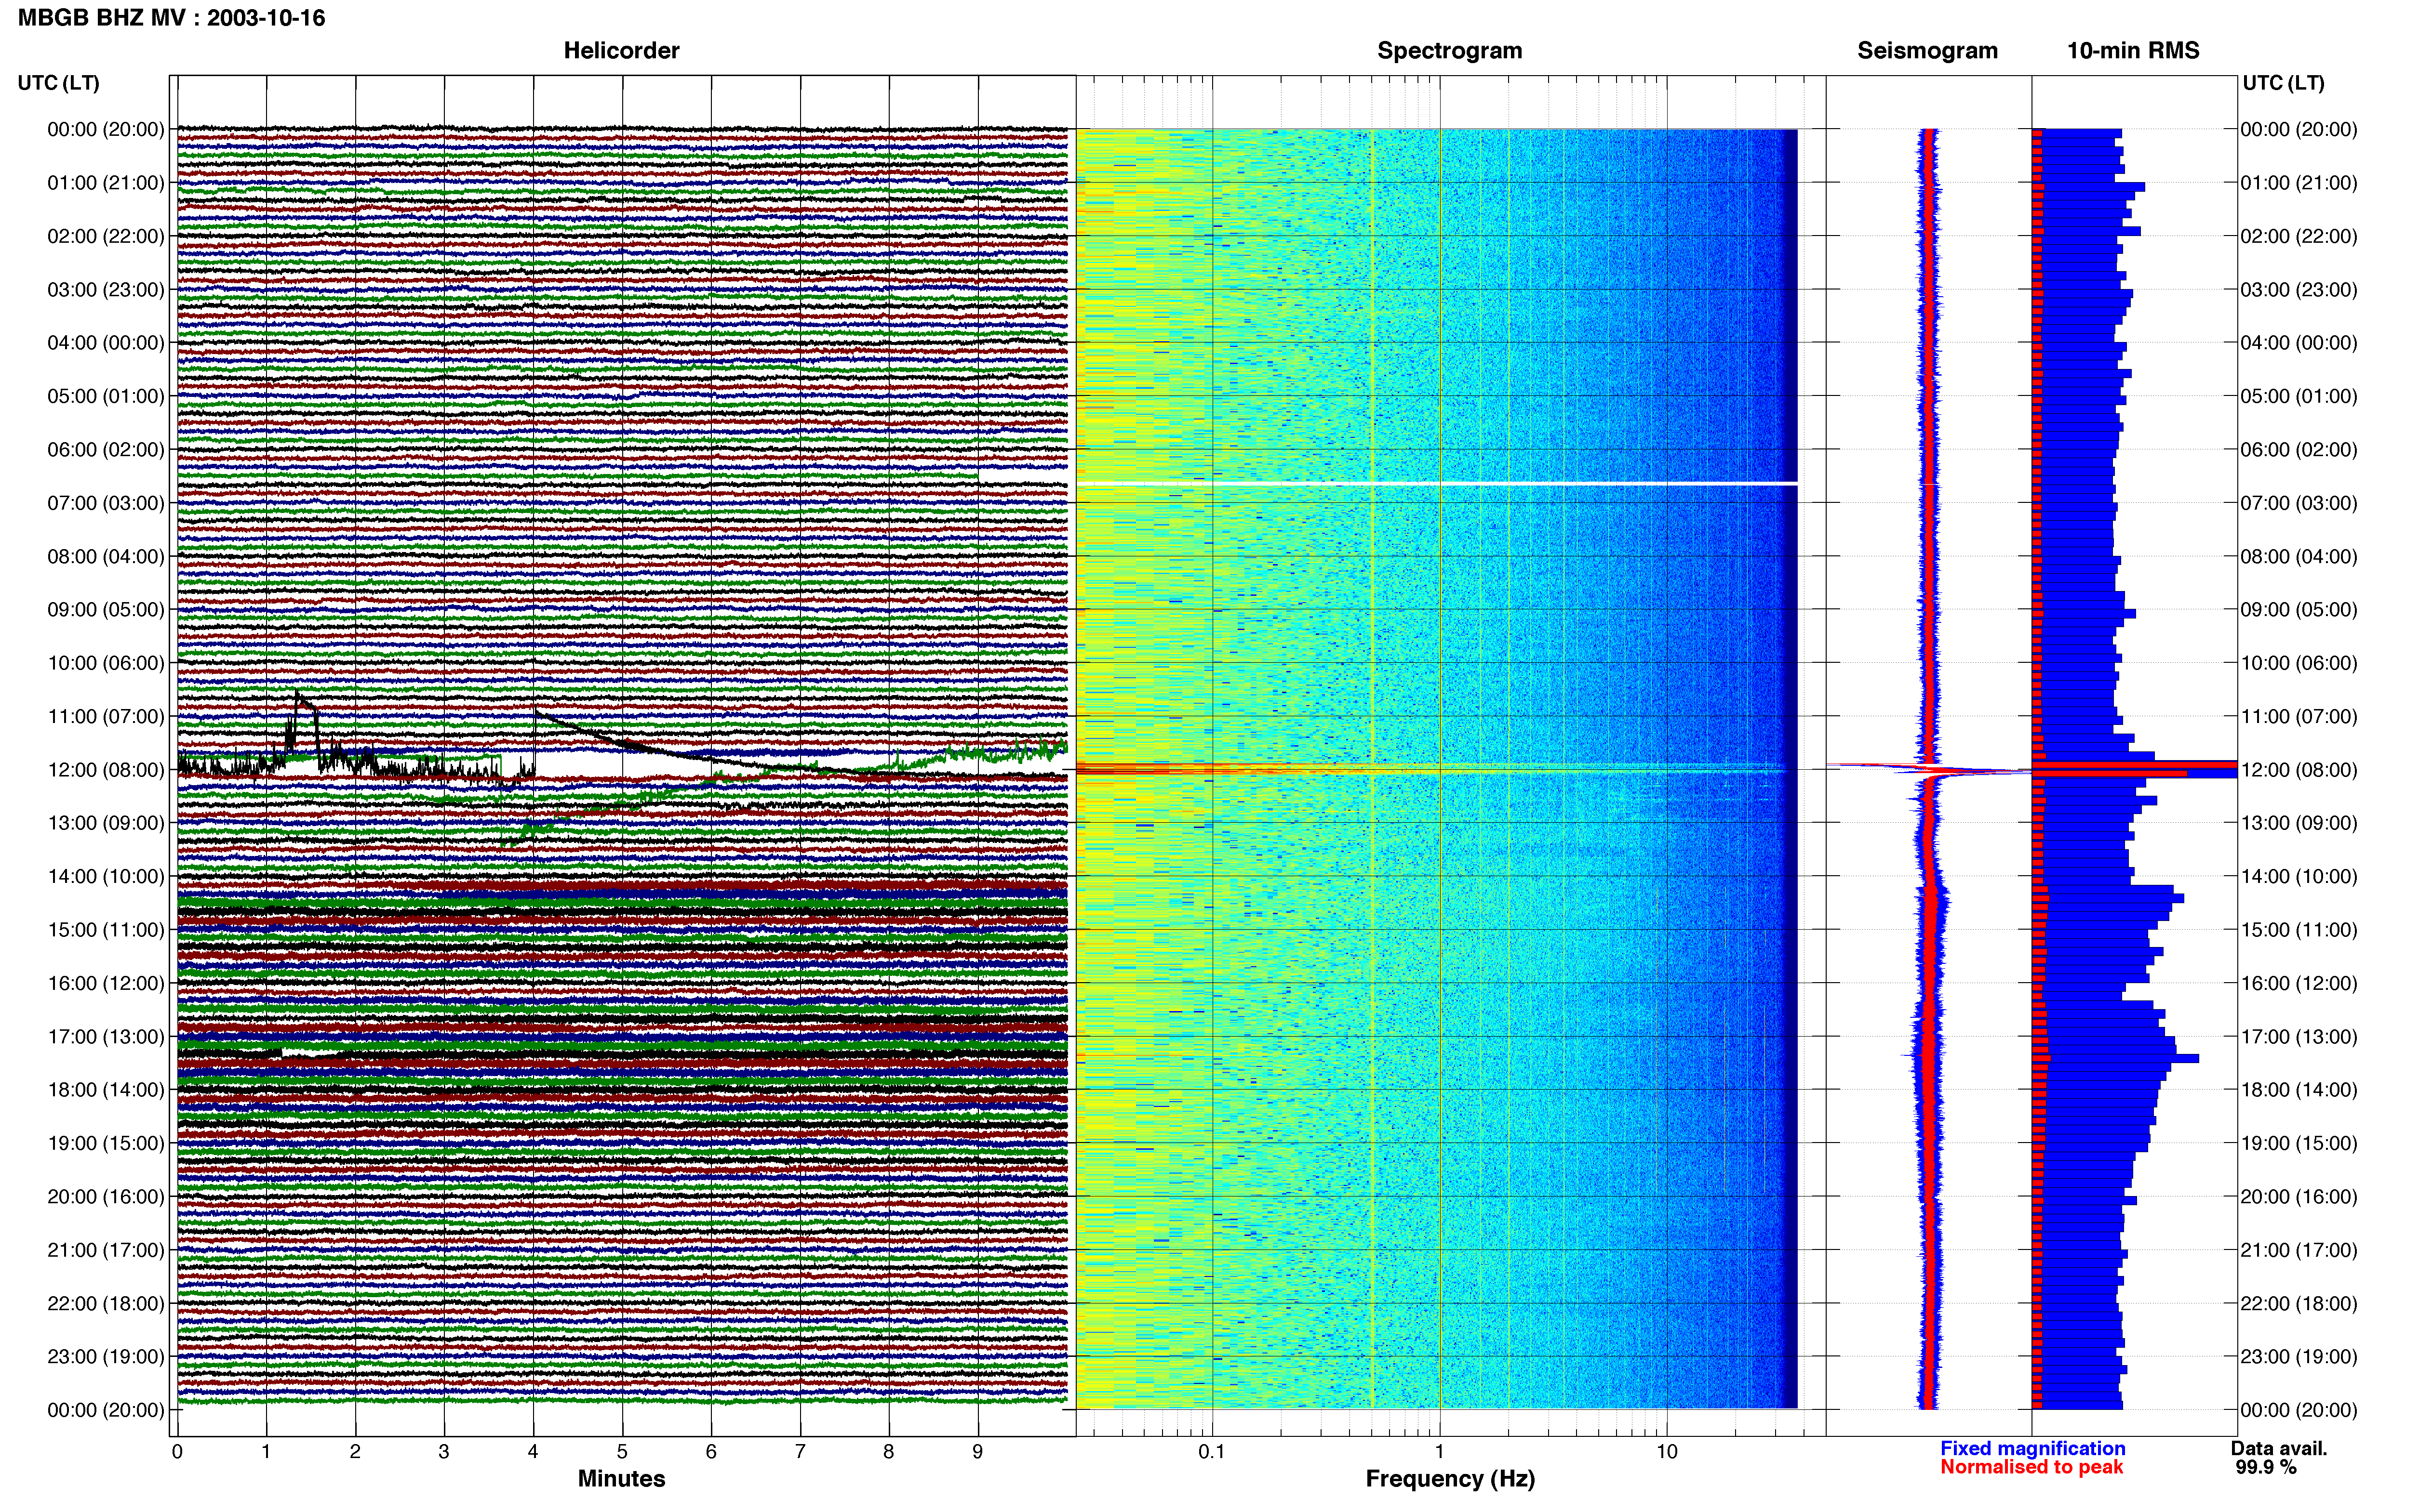Click the '10' frequency tick label
This screenshot has width=2419, height=1512.
[1667, 1452]
